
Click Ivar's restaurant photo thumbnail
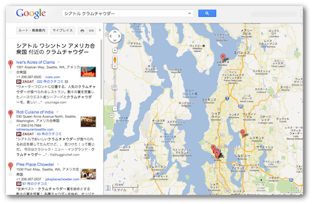(x=89, y=72)
